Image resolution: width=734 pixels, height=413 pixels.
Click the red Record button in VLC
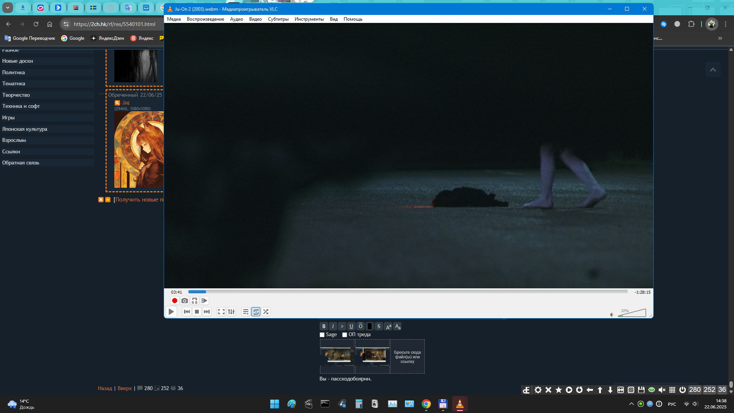[175, 301]
